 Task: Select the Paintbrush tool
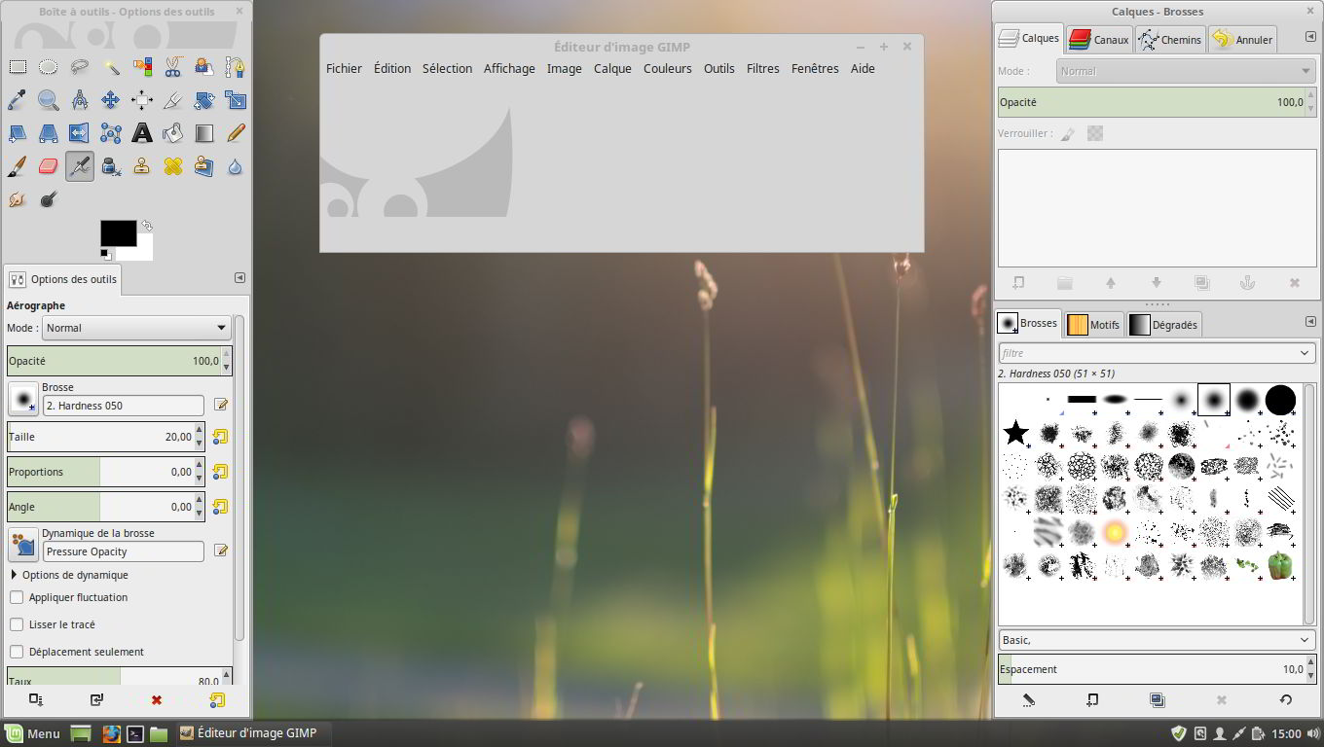point(18,166)
